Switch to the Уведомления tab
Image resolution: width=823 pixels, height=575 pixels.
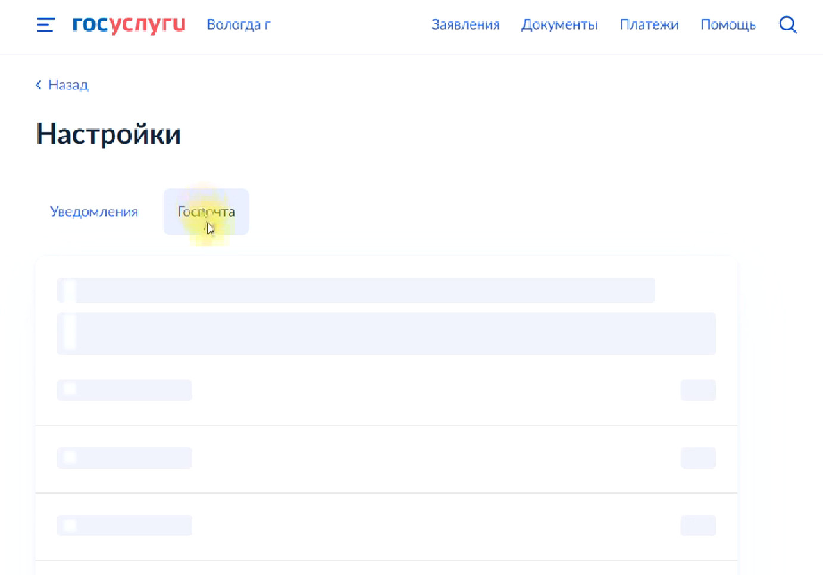click(94, 212)
